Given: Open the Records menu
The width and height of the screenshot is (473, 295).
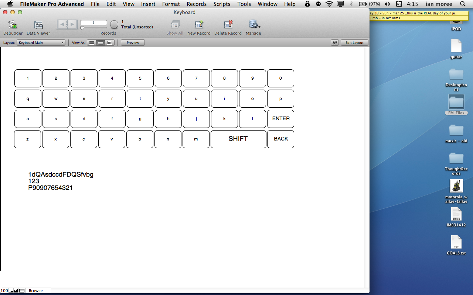Looking at the screenshot, I should (197, 4).
